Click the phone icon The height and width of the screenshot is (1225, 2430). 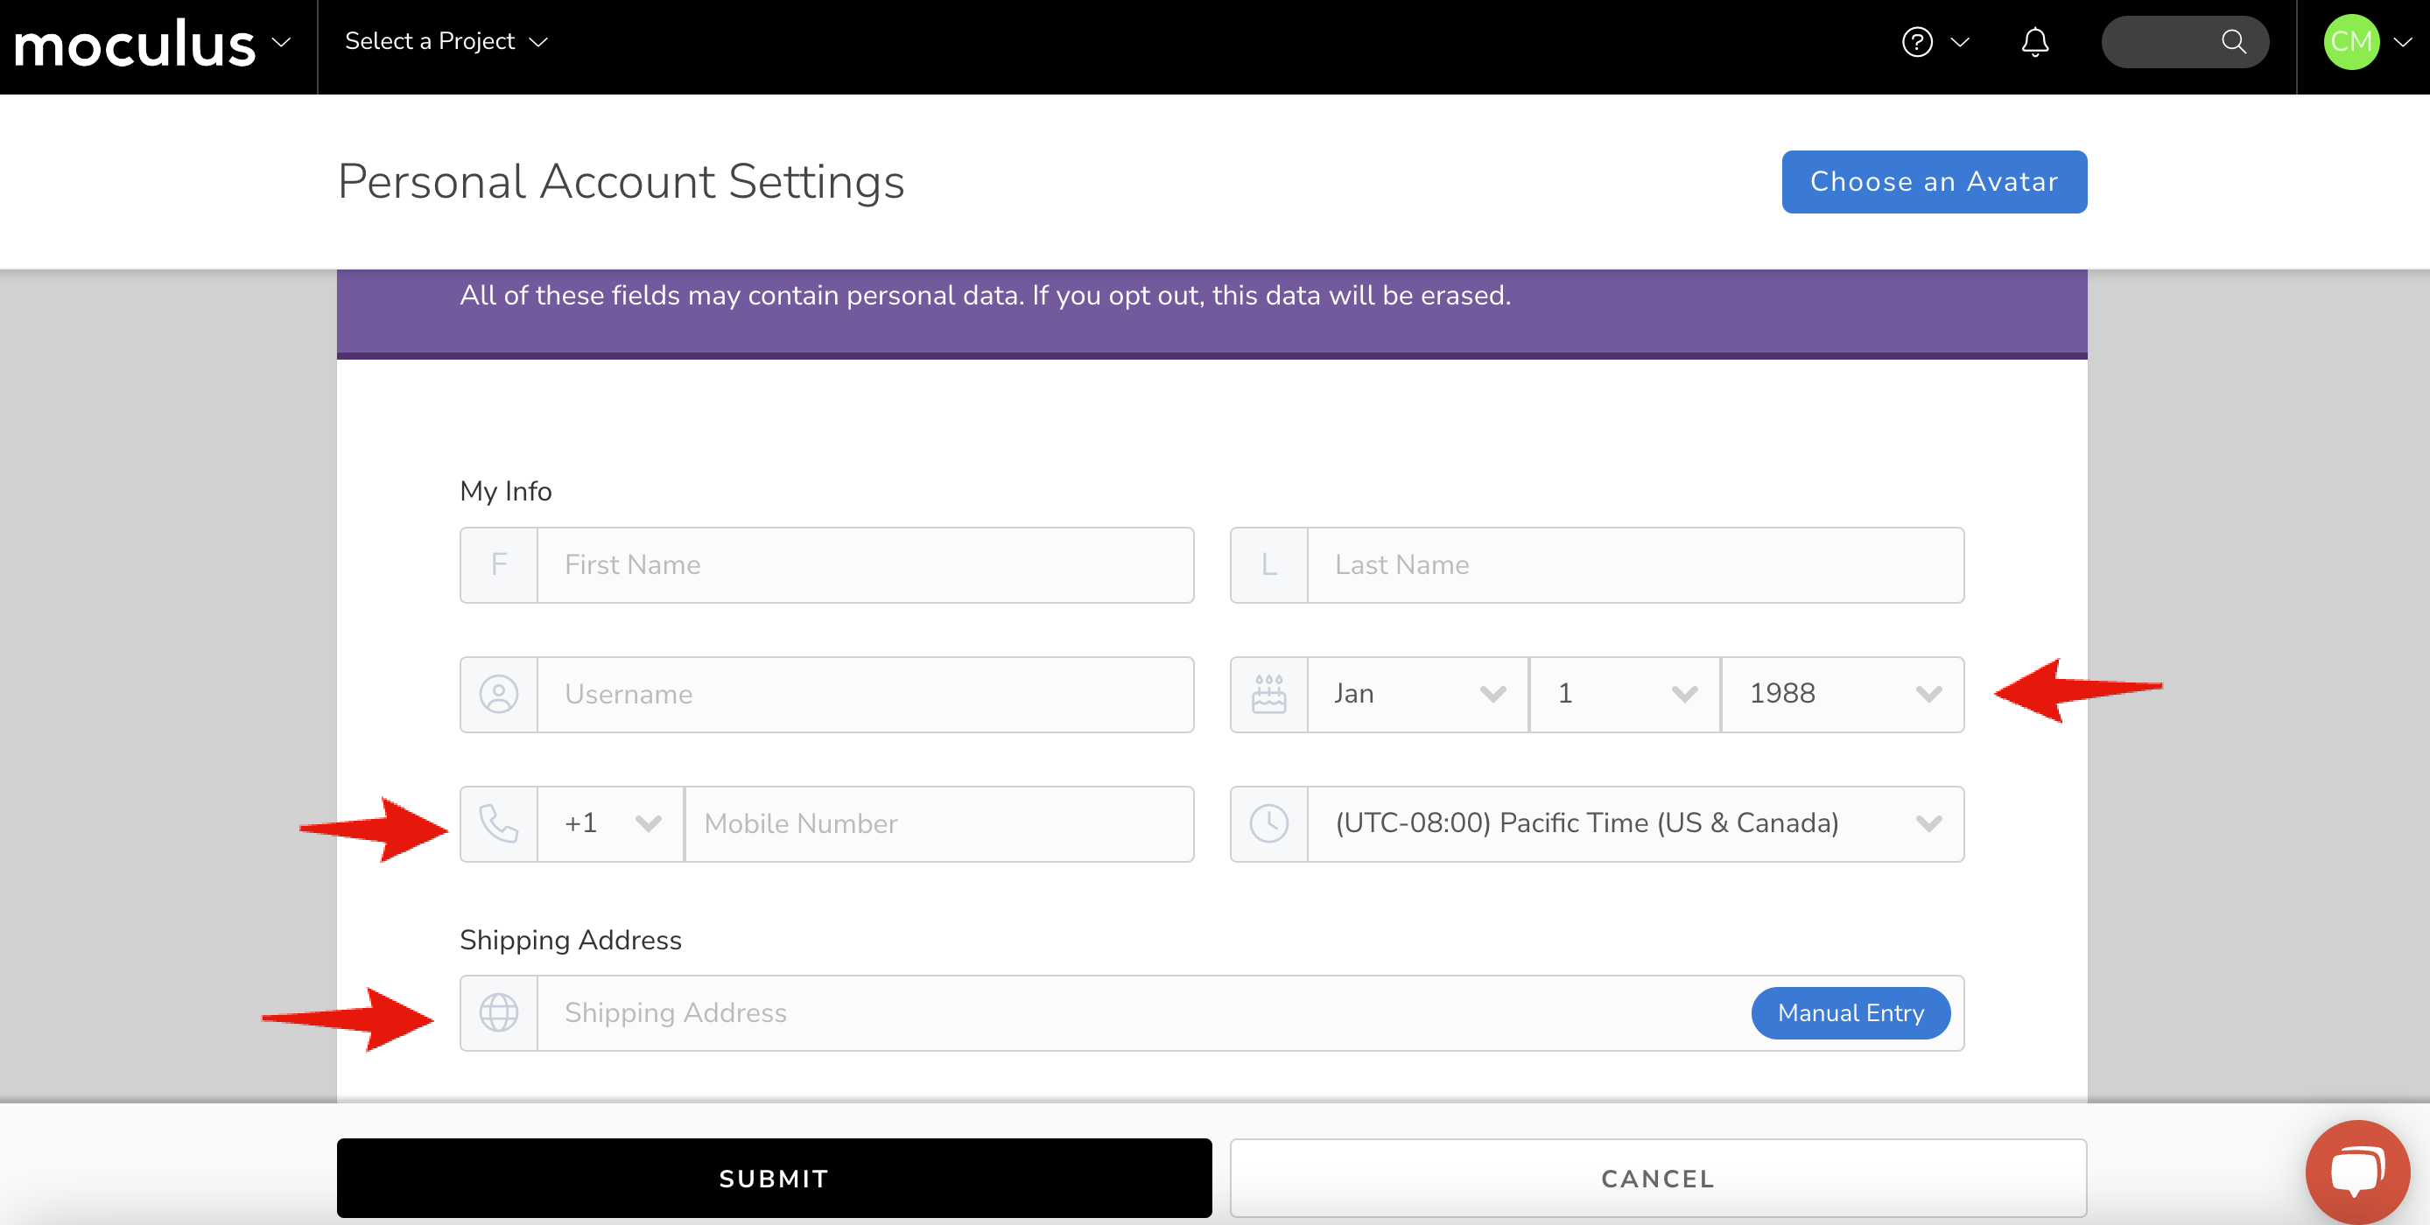tap(499, 823)
